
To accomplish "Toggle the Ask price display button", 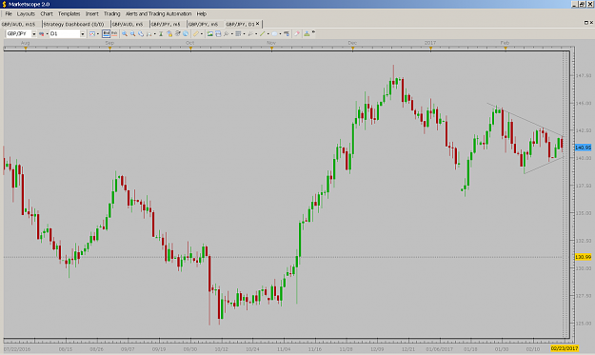I will click(114, 33).
